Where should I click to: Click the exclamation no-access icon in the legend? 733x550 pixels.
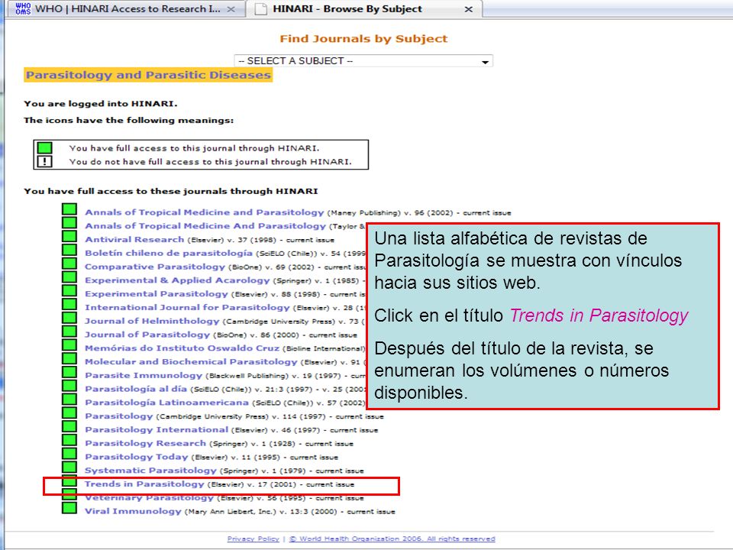44,162
